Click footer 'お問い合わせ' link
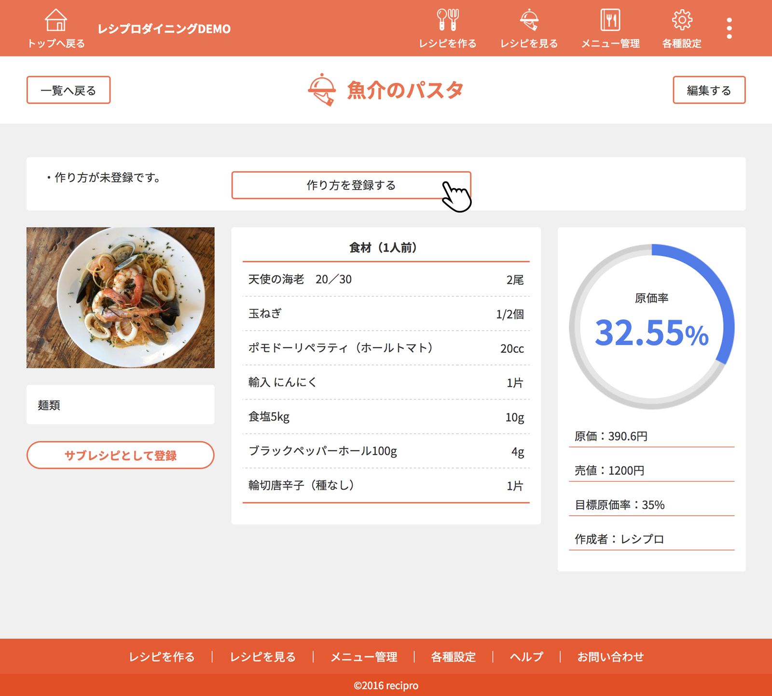 610,656
